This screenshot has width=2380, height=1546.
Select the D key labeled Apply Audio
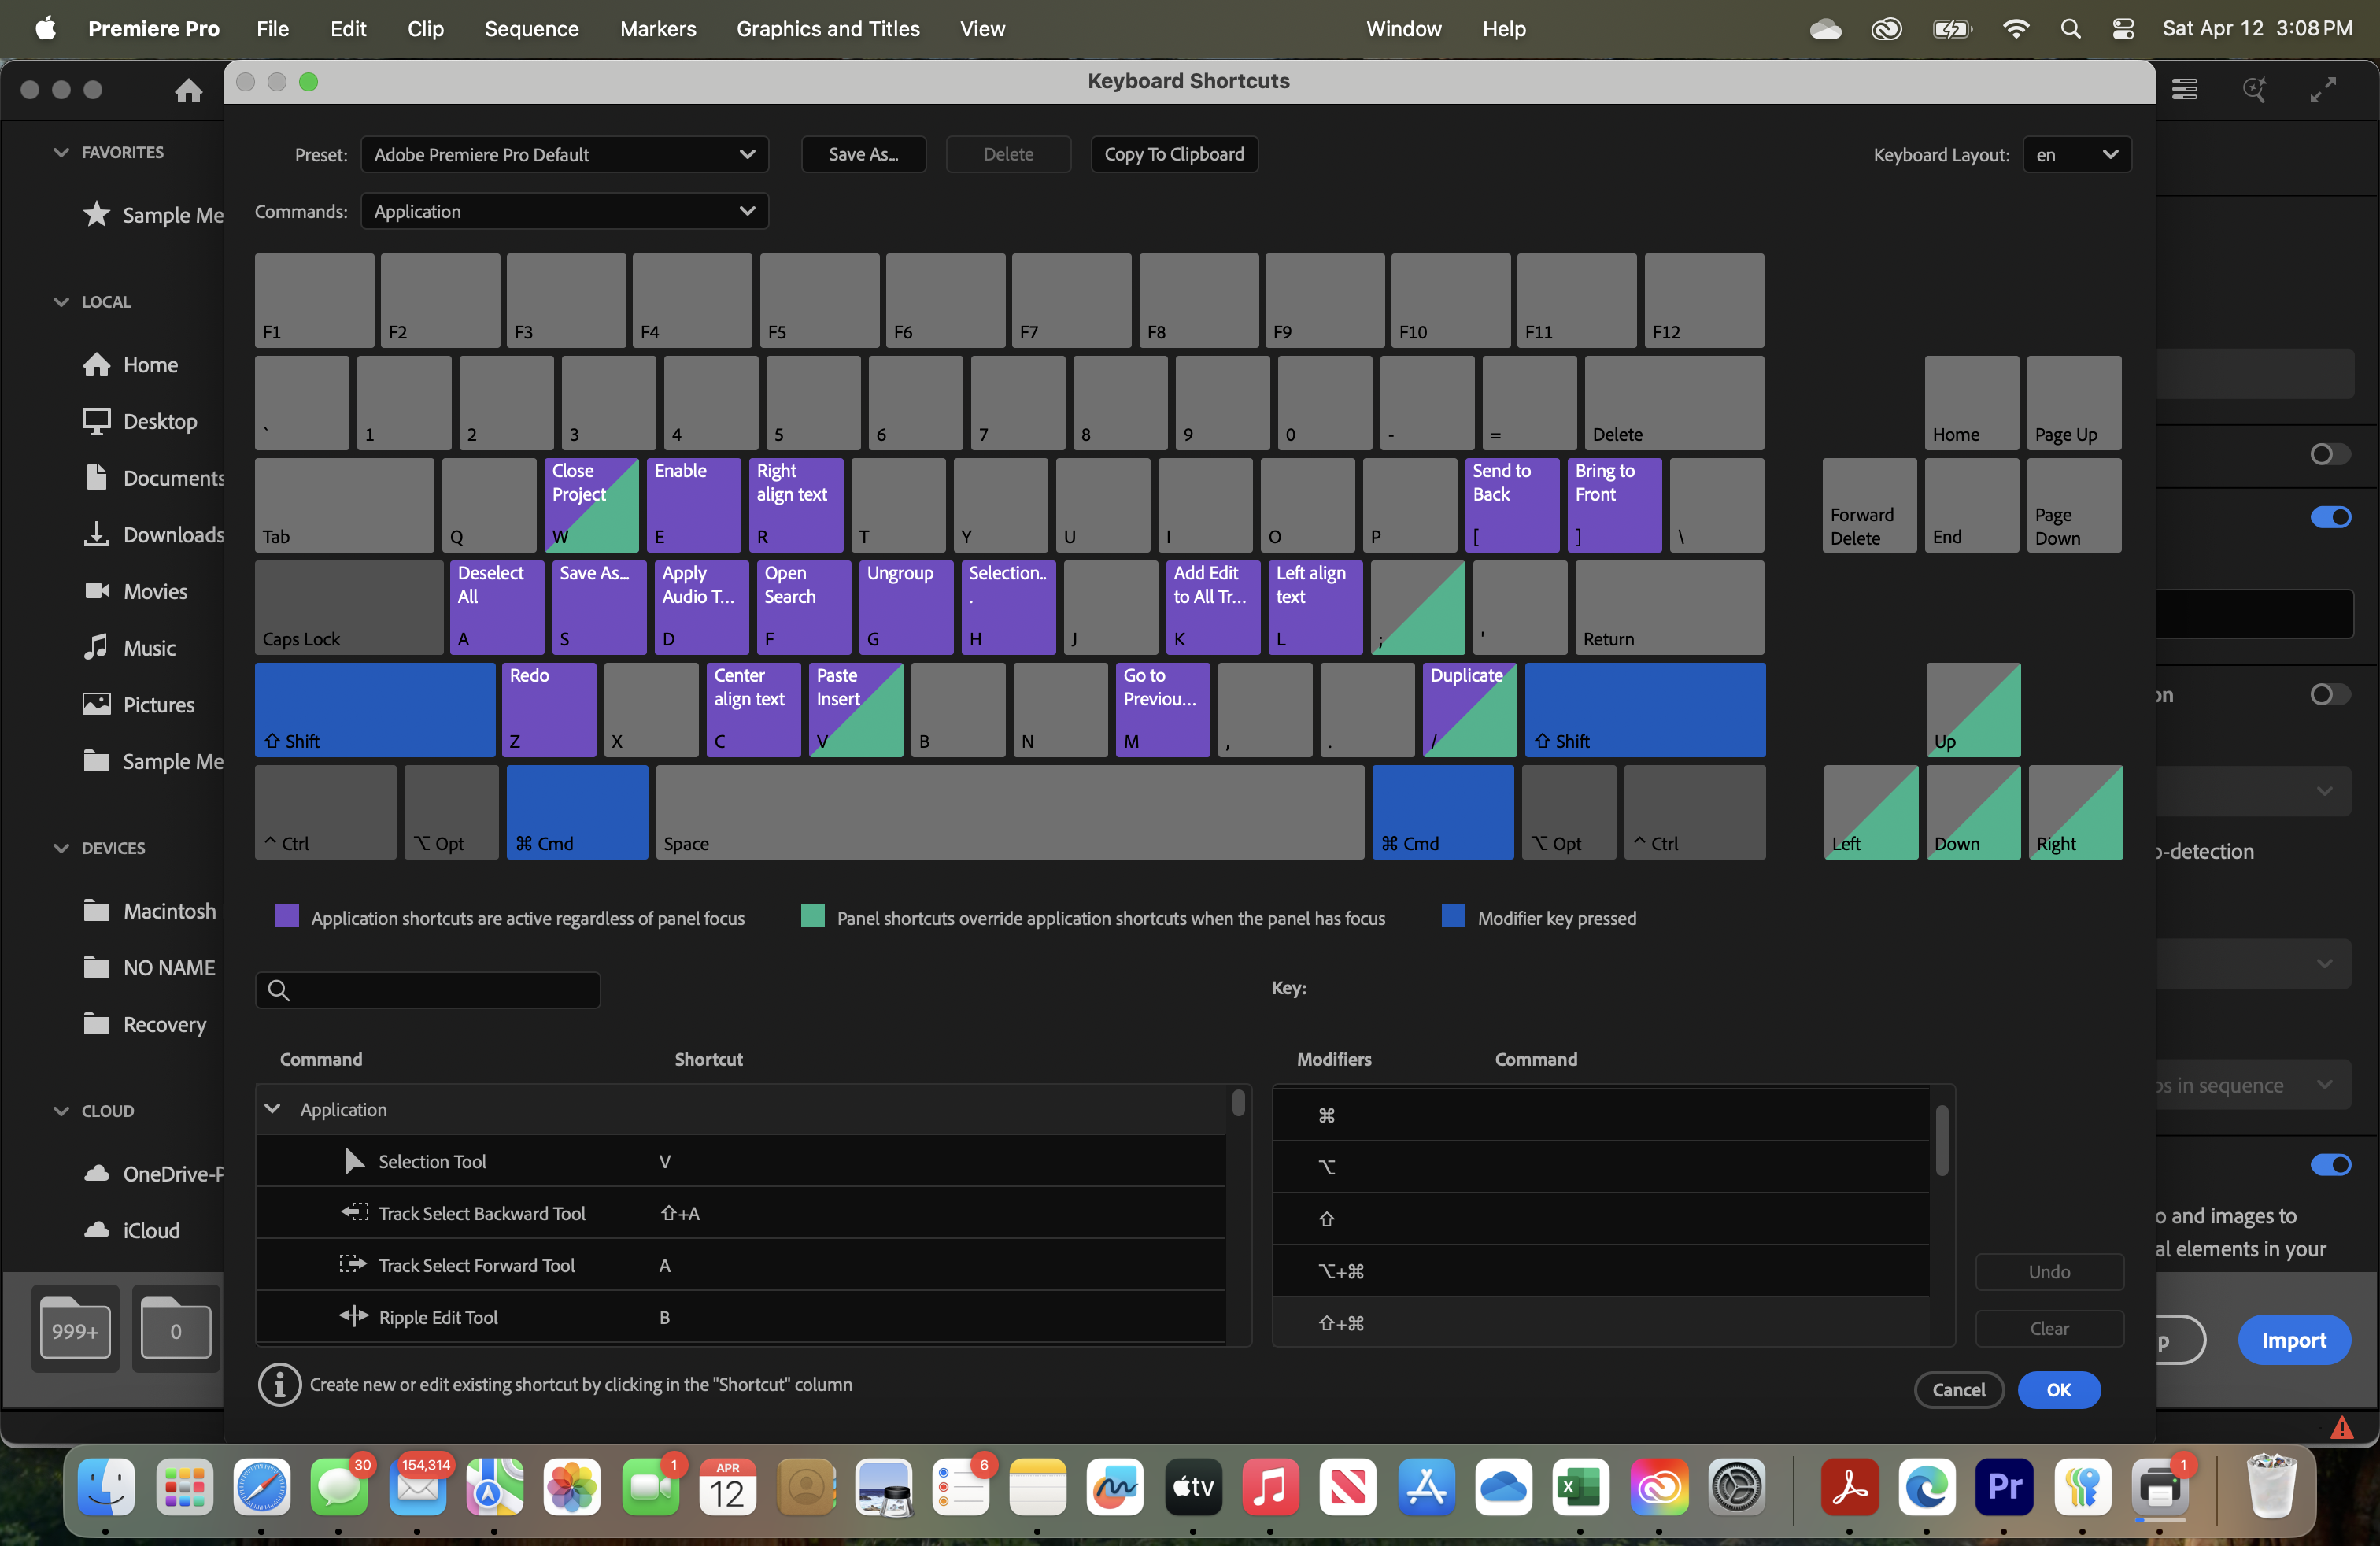[x=701, y=607]
